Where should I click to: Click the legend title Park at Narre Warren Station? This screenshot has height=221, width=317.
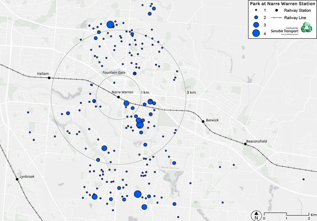[282, 4]
